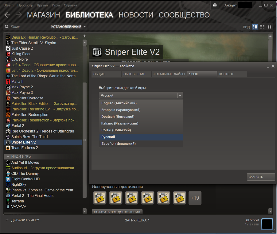Viewport: 277px width, 234px height.
Task: Open the +19 more achievements tile
Action: (195, 198)
